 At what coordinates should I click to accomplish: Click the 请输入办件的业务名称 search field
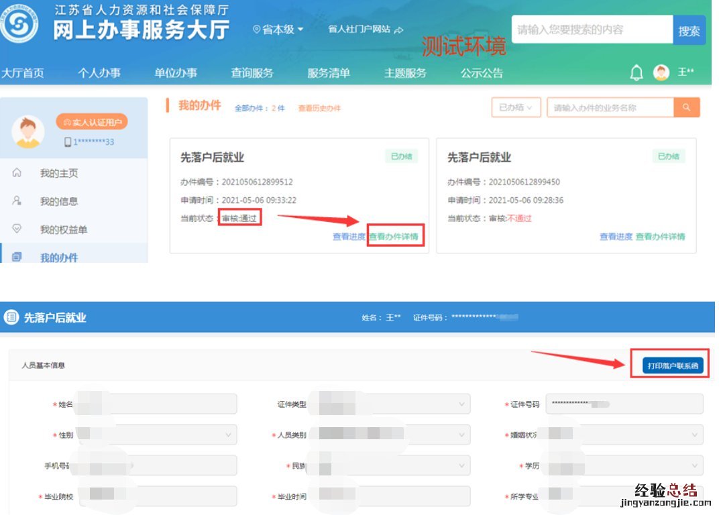tap(610, 107)
